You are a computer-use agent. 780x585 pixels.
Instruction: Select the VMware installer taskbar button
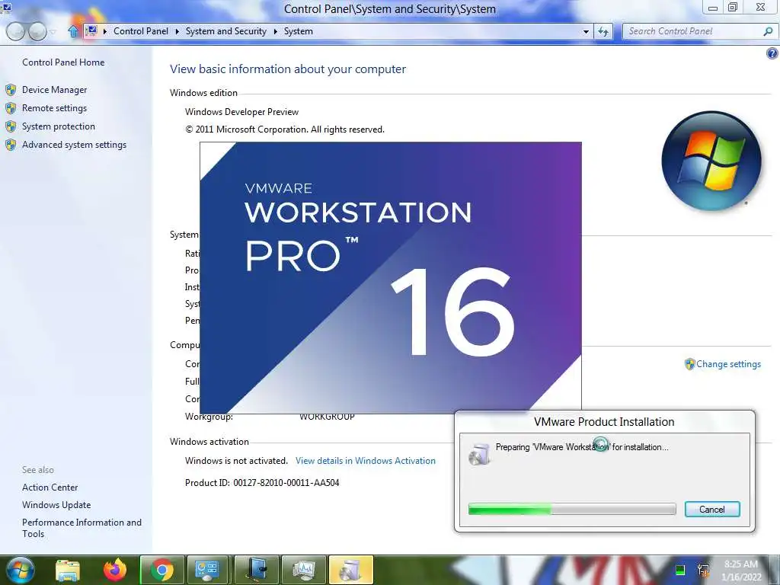tap(351, 570)
